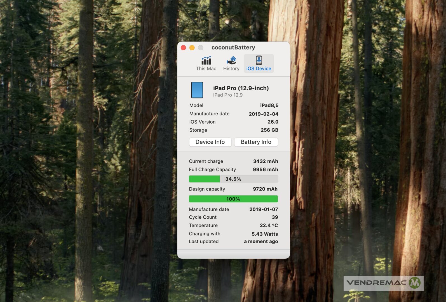
Task: Close the coconutBattery window
Action: (x=184, y=48)
